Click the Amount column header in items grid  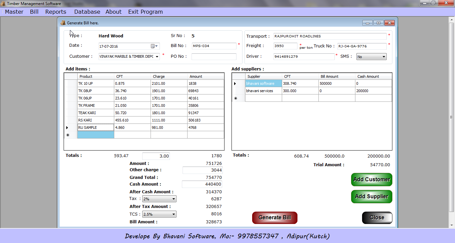[206, 76]
